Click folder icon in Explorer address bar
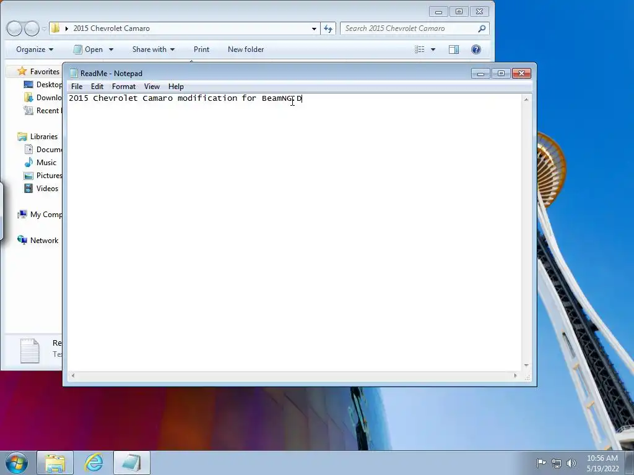The width and height of the screenshot is (634, 475). coord(56,28)
